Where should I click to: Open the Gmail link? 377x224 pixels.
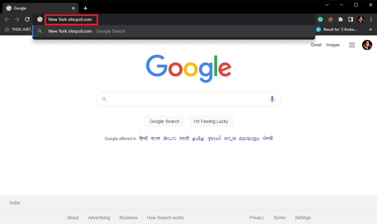[x=316, y=45]
